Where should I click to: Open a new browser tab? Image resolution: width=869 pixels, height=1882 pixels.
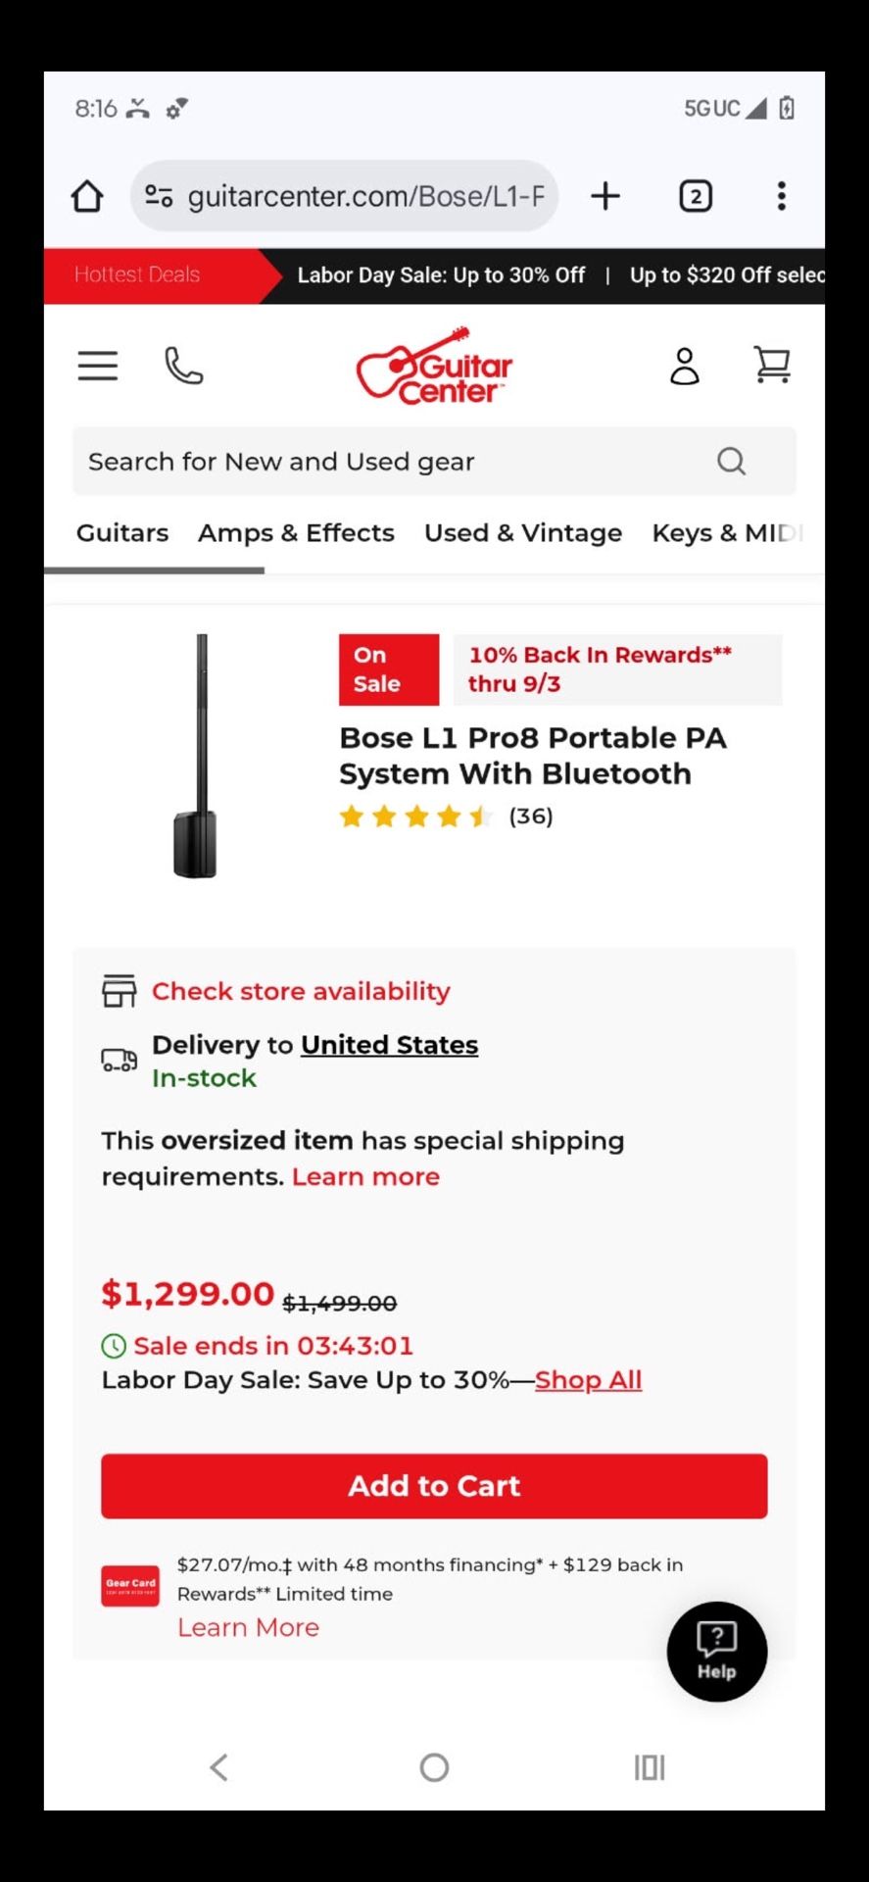(x=605, y=196)
